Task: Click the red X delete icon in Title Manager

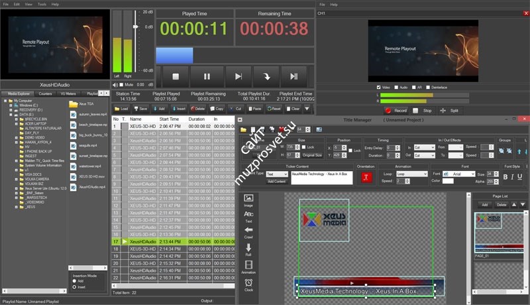Action: point(281,129)
